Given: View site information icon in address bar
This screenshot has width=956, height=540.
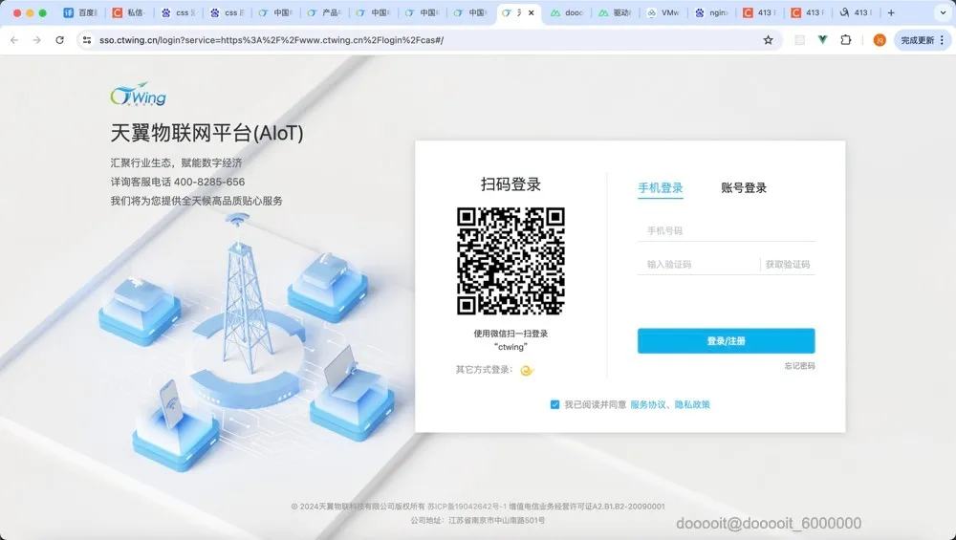Looking at the screenshot, I should coord(87,40).
